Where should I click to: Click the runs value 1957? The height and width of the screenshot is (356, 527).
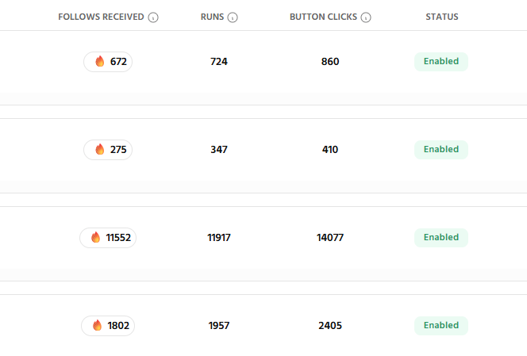click(x=219, y=326)
